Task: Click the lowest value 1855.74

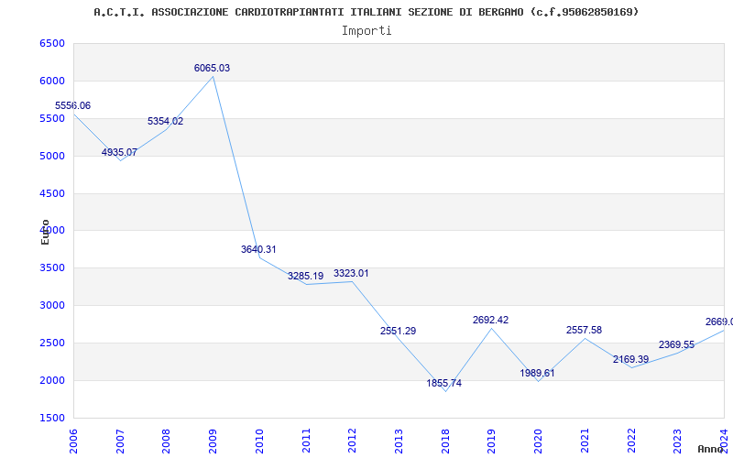Action: pos(444,383)
